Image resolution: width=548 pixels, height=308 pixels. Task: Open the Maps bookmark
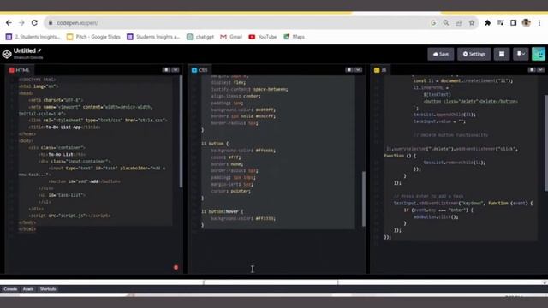point(294,37)
